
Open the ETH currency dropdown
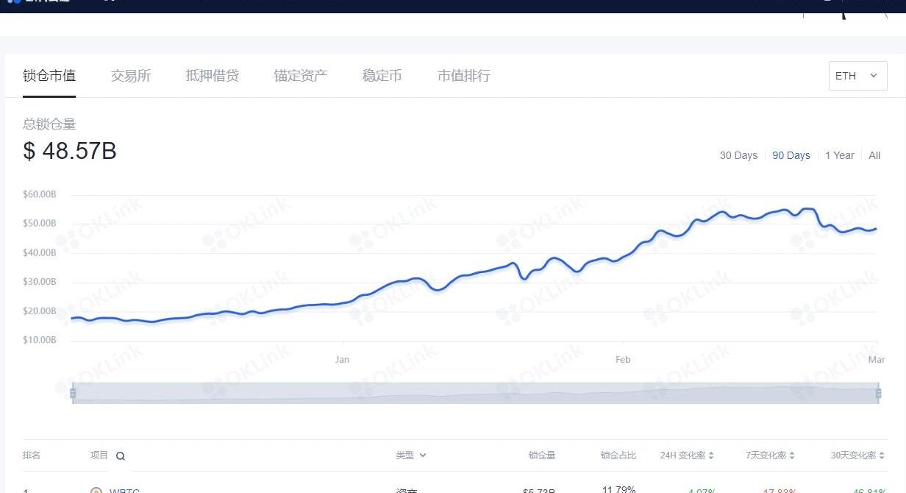click(x=857, y=76)
